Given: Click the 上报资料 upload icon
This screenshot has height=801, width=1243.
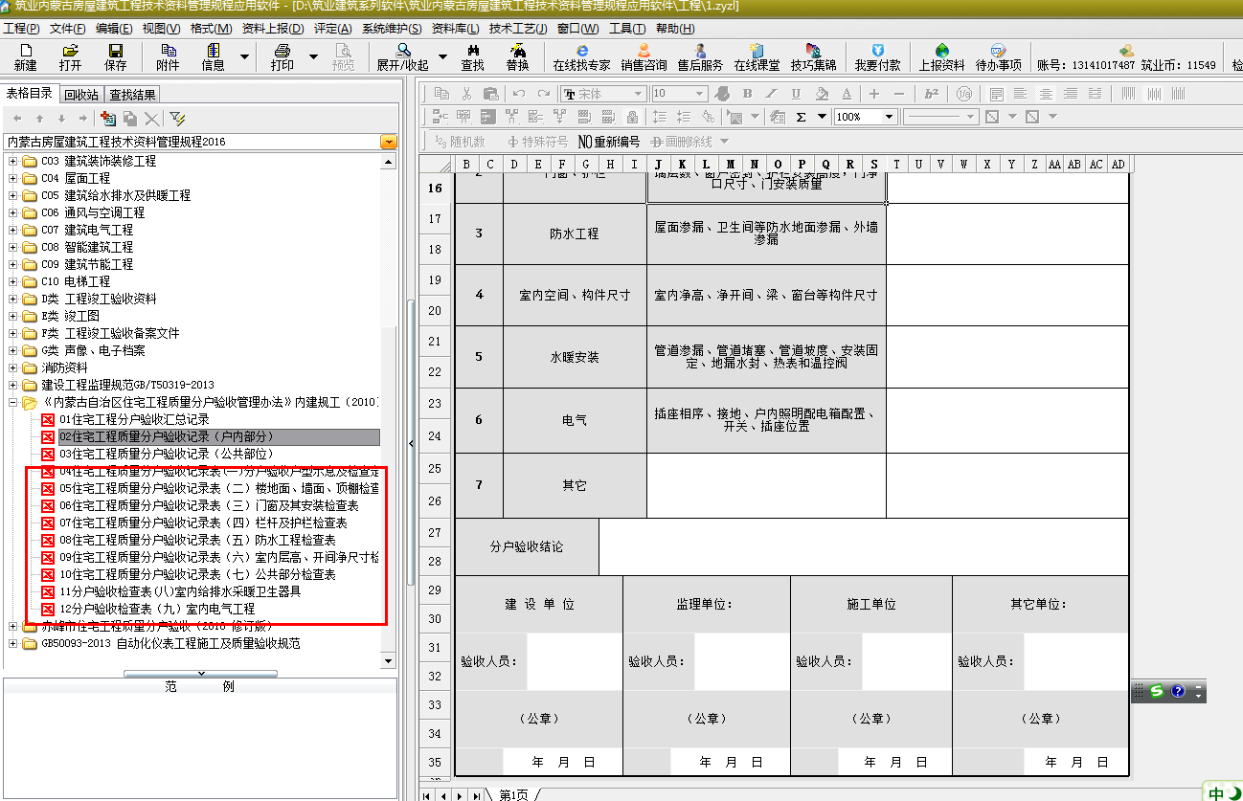Looking at the screenshot, I should (941, 56).
